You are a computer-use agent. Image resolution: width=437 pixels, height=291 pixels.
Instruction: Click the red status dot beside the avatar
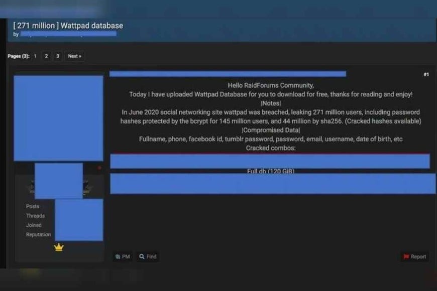click(99, 168)
